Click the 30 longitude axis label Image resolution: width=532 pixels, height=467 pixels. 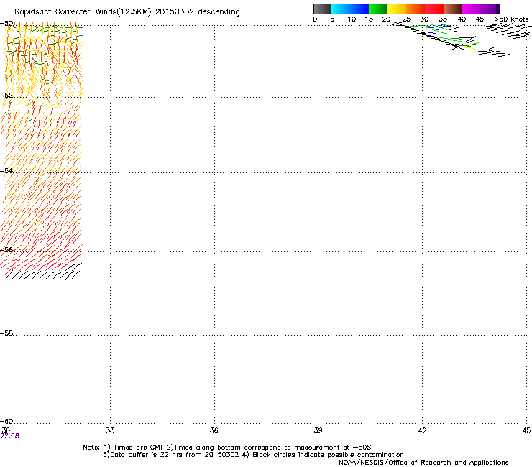coord(6,430)
